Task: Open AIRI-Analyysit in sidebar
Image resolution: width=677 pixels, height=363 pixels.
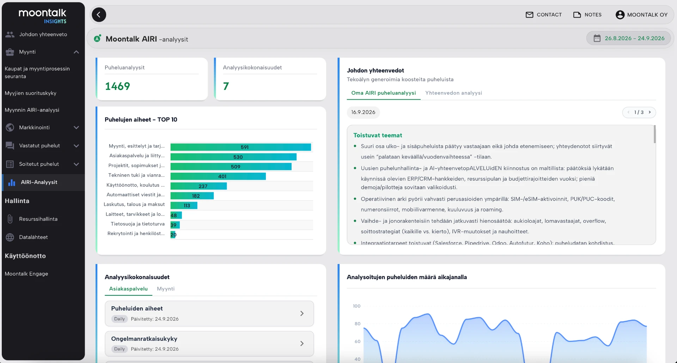Action: tap(43, 182)
